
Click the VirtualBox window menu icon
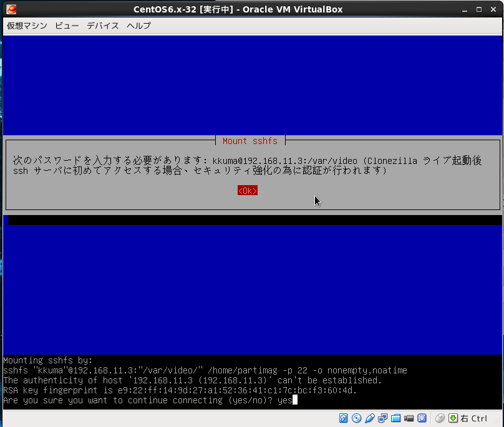coord(11,9)
